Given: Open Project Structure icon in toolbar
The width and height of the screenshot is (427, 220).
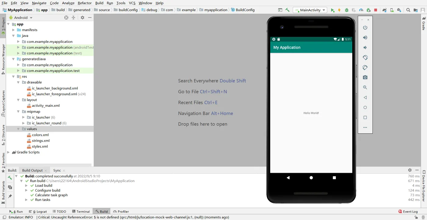Looking at the screenshot, I should point(415,10).
